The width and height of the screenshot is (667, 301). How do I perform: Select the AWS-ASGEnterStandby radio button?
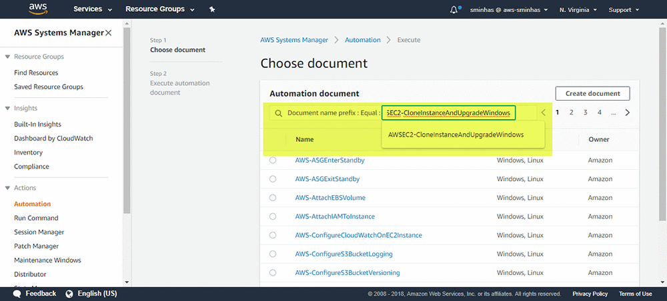(273, 160)
